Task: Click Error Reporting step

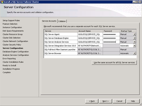Action: point(9,59)
